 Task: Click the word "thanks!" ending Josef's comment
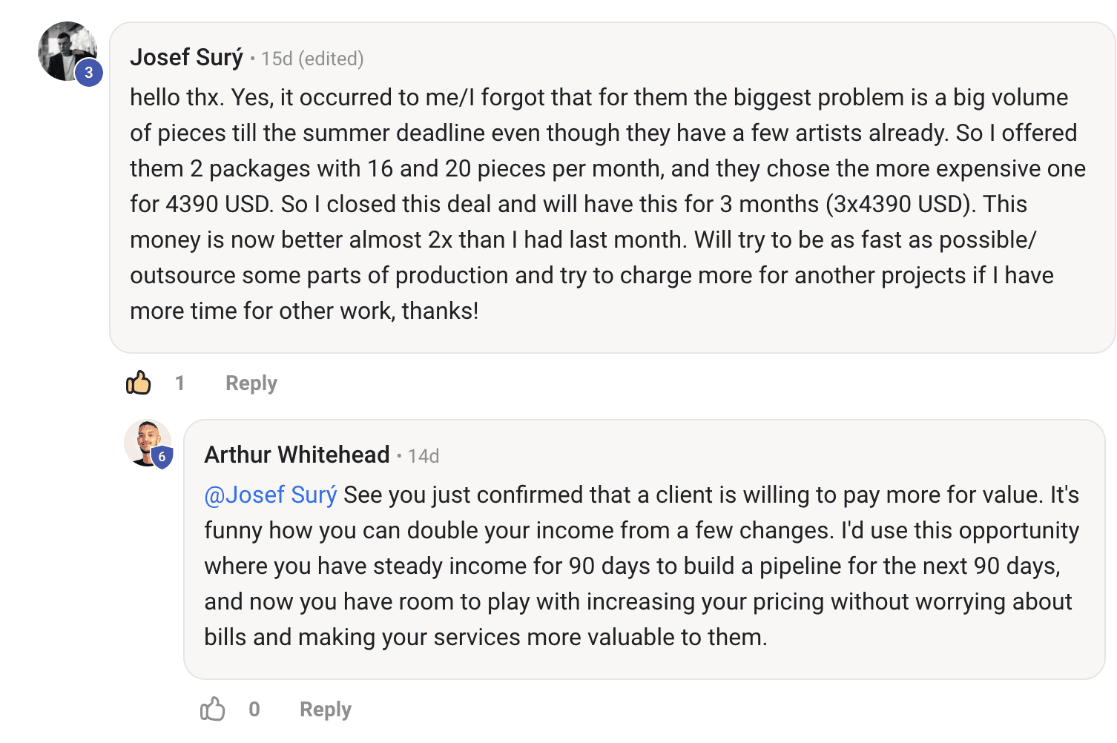click(x=441, y=311)
